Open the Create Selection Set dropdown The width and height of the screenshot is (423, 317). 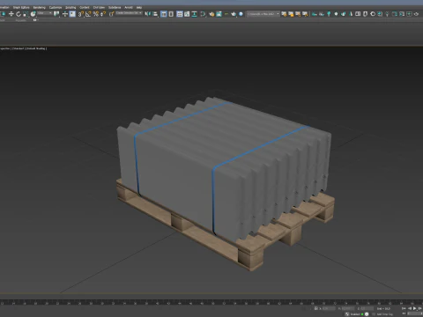pyautogui.click(x=129, y=13)
